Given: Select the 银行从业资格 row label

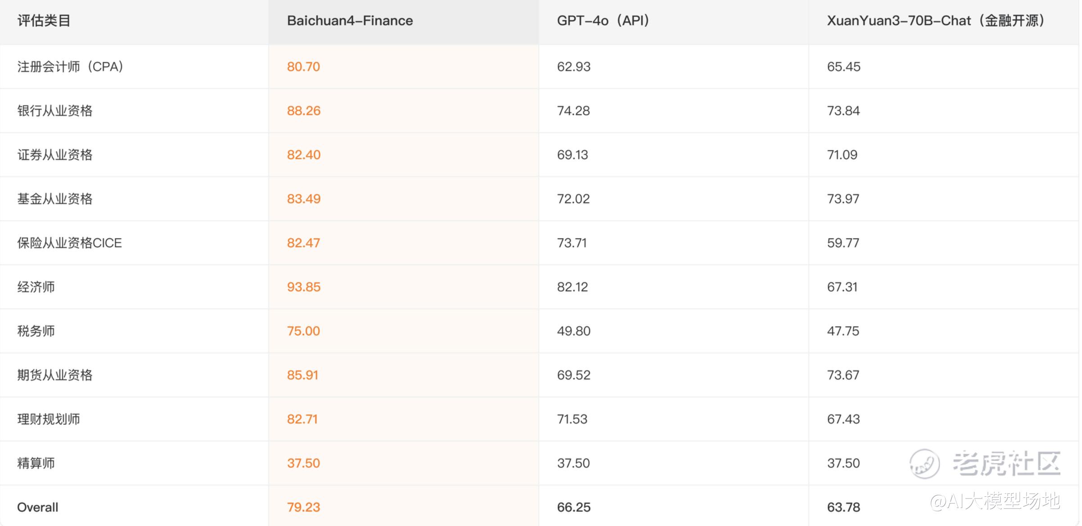Looking at the screenshot, I should [x=55, y=111].
